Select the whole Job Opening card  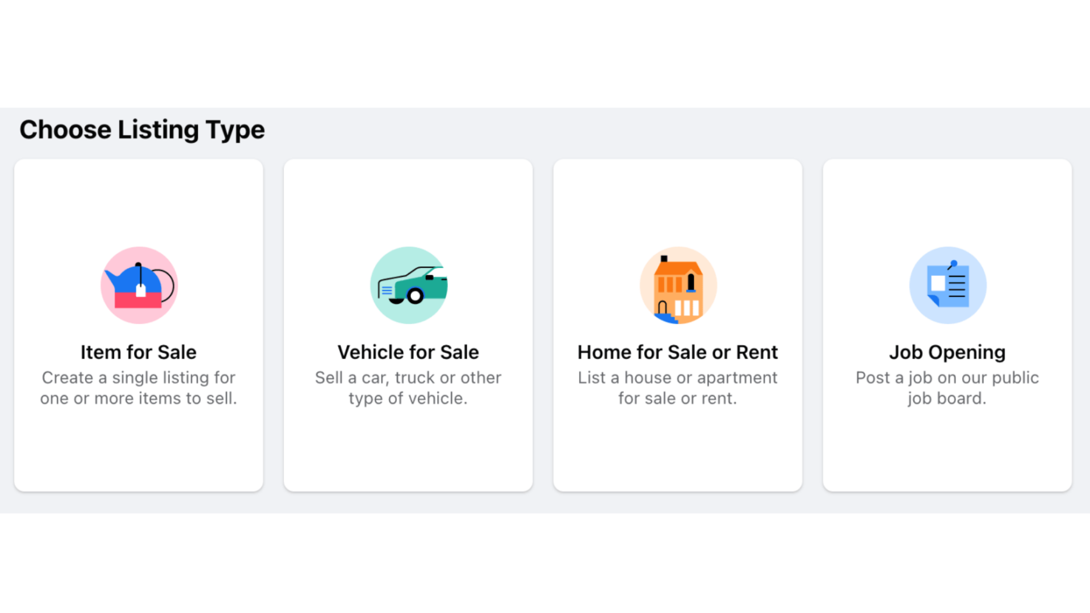coord(948,325)
